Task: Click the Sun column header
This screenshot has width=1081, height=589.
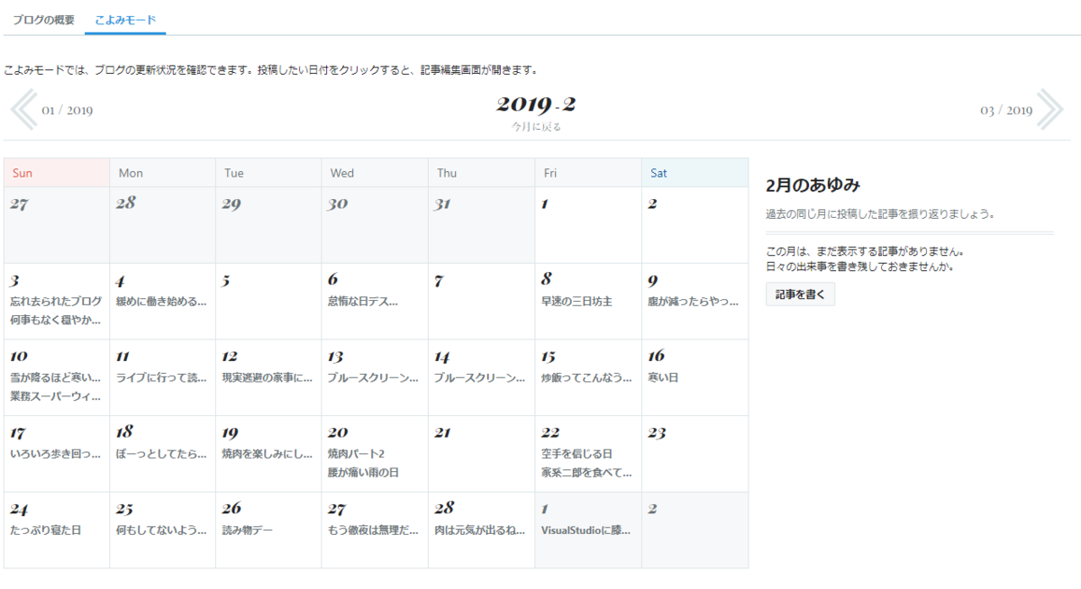Action: 57,173
